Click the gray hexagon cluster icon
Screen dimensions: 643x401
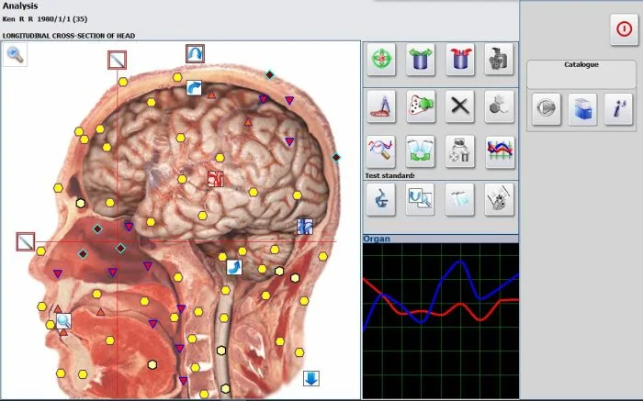[499, 106]
